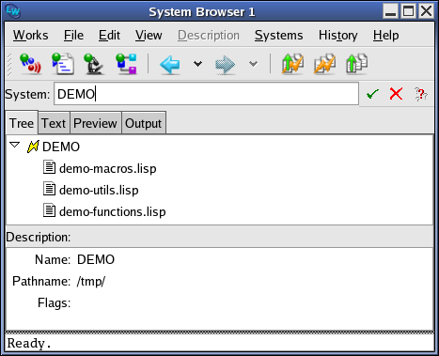Maximize the System Browser 1 window
This screenshot has width=439, height=356.
(x=408, y=11)
